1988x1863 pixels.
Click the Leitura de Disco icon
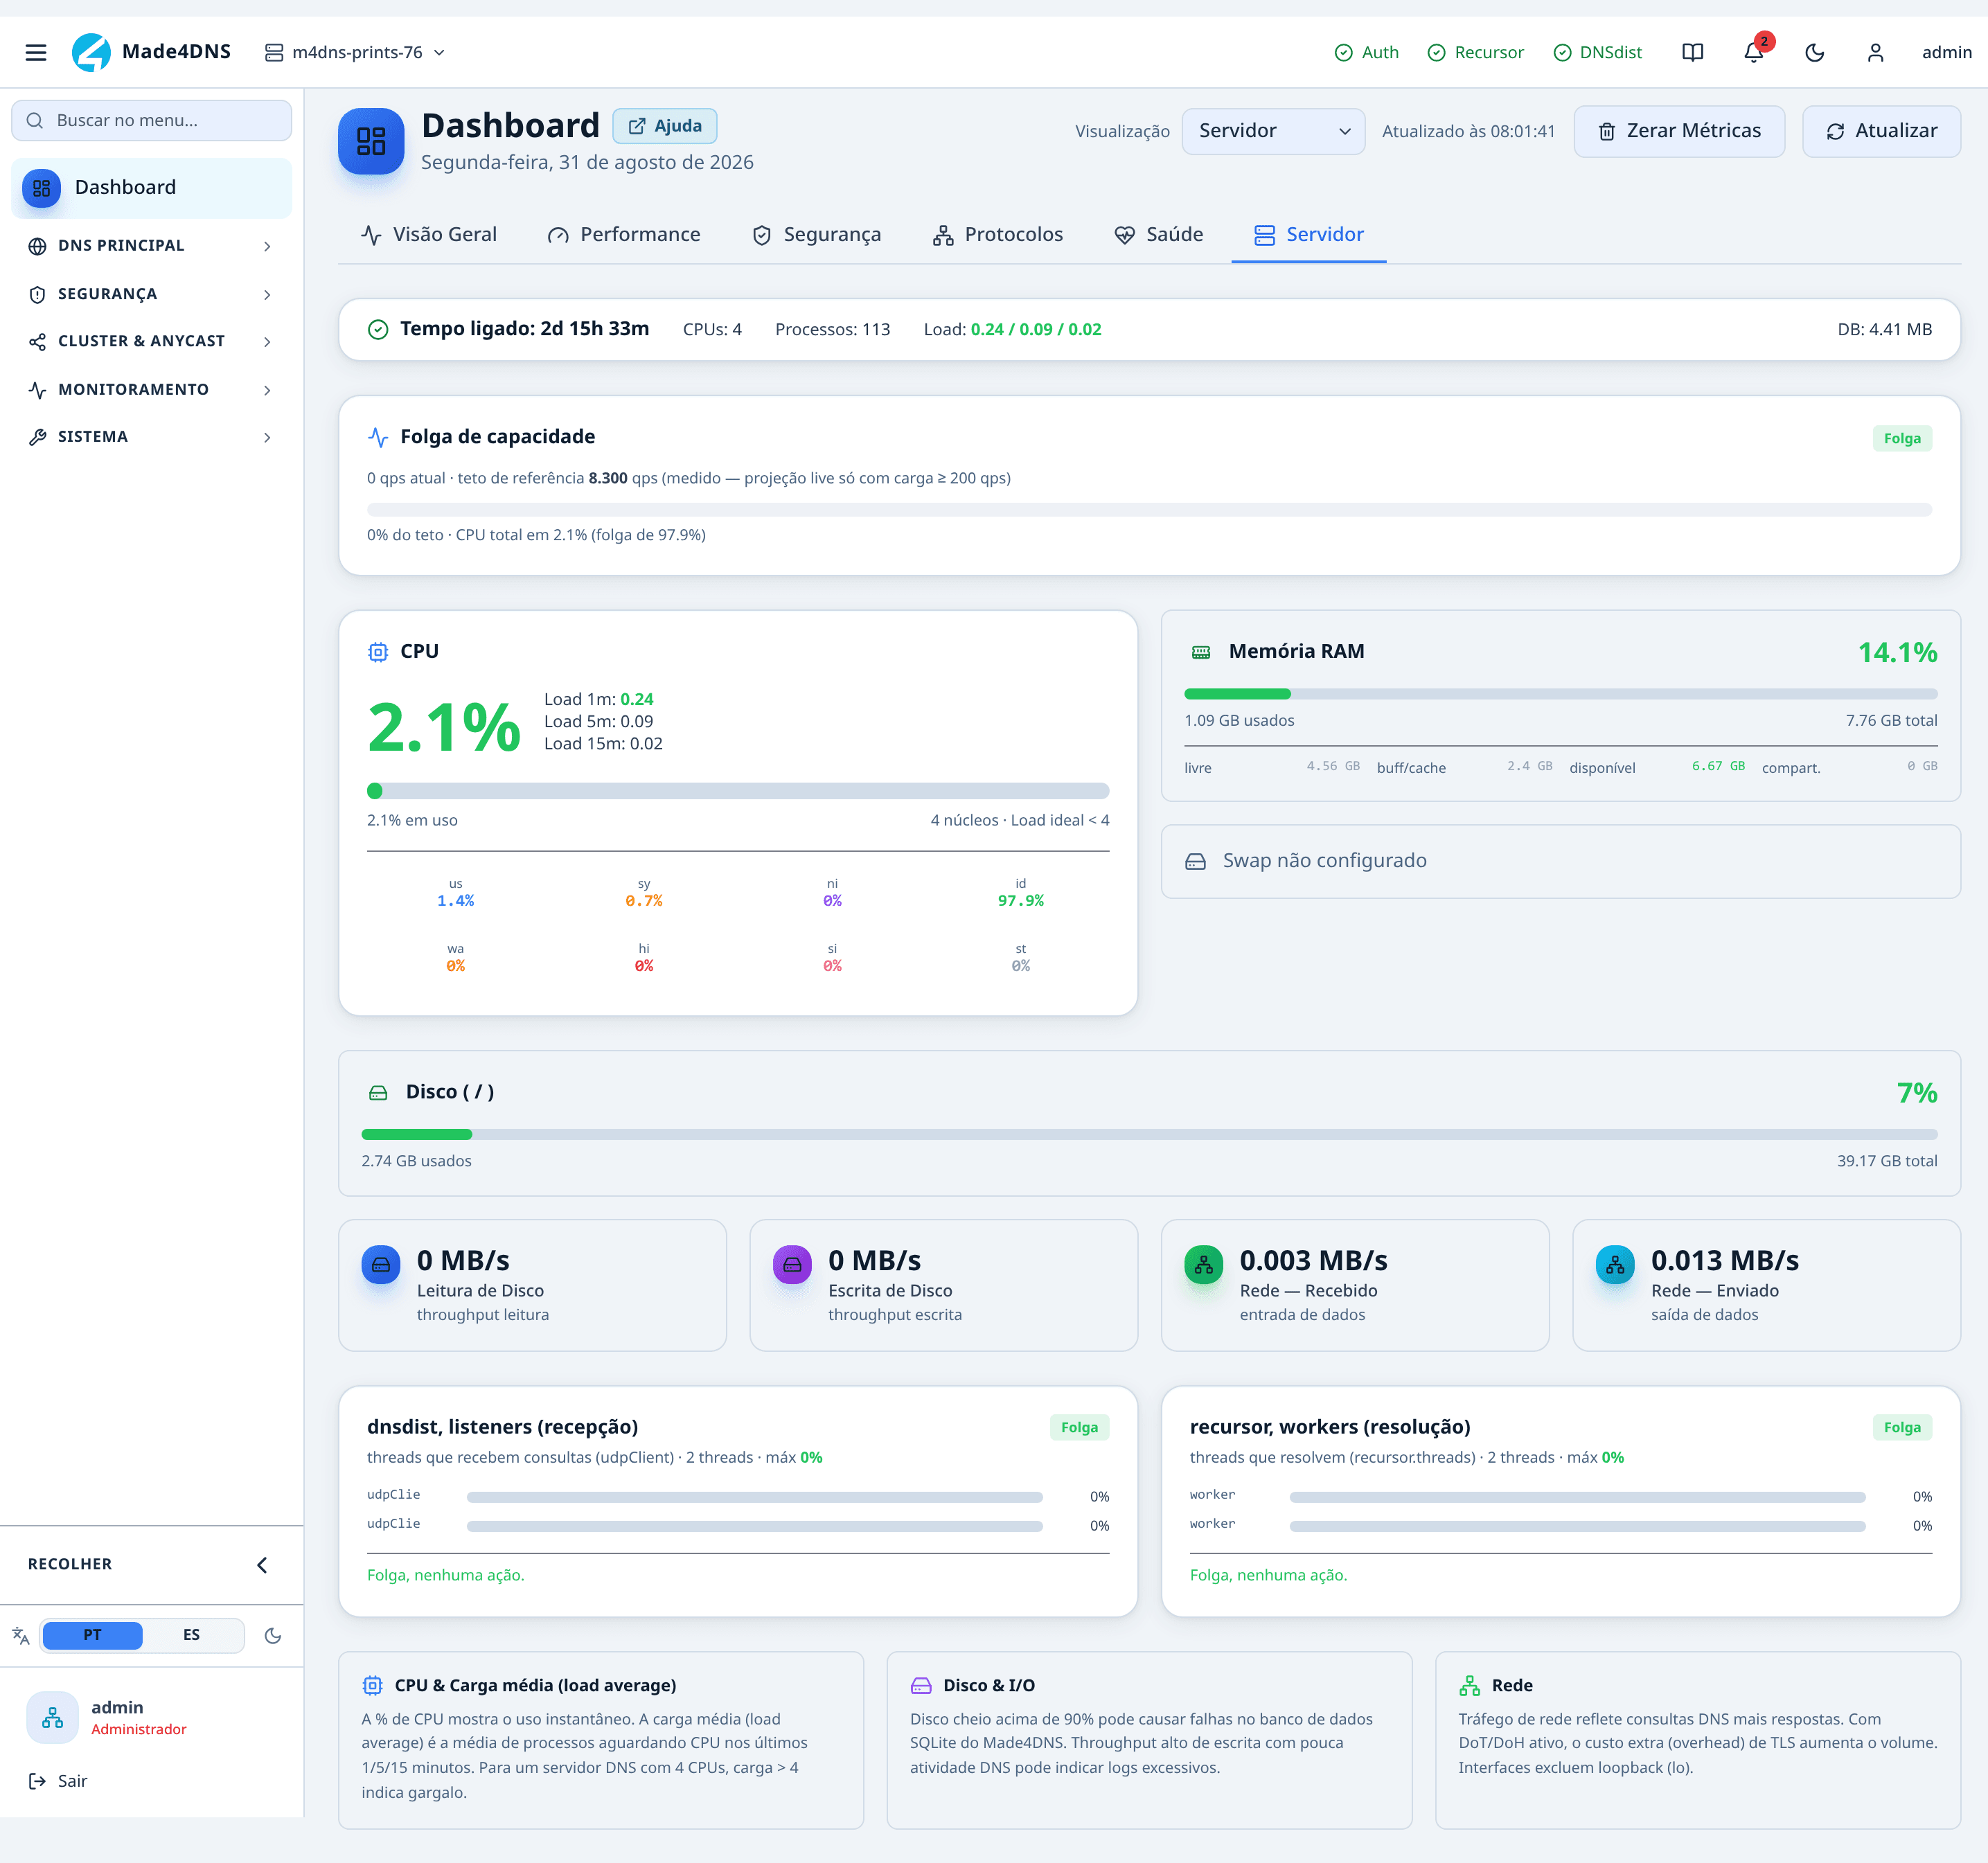pyautogui.click(x=381, y=1265)
